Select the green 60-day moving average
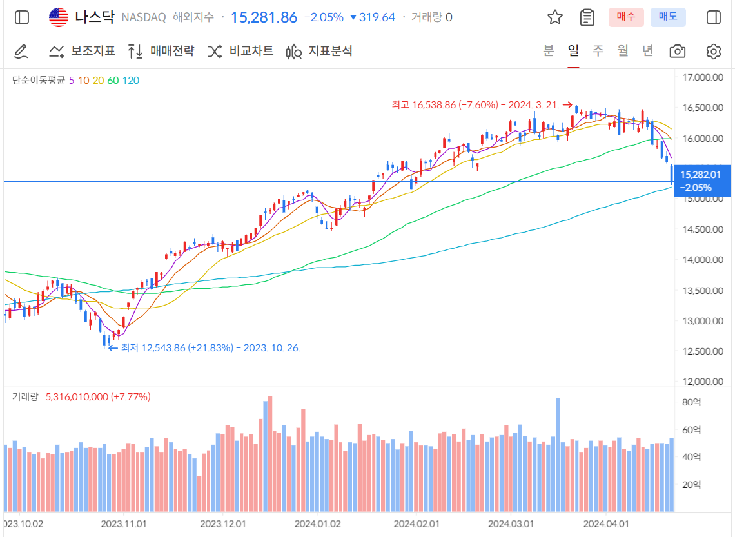This screenshot has width=735, height=537. (x=113, y=80)
